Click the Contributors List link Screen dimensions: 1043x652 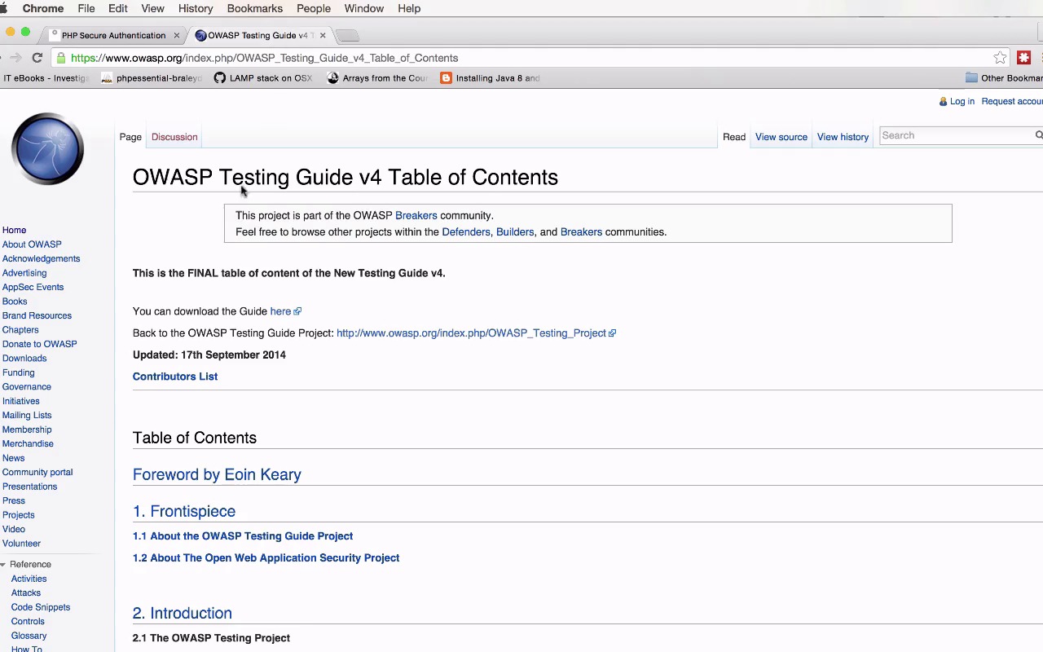tap(175, 377)
